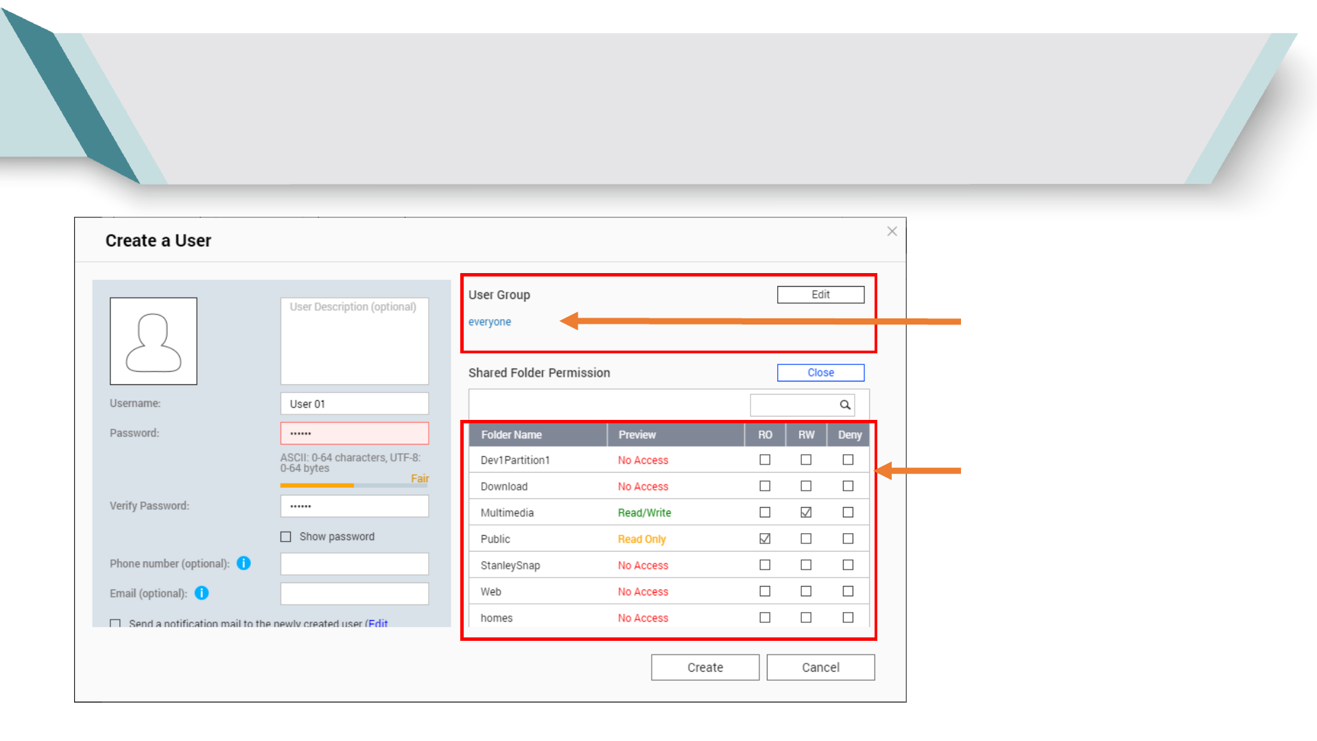Select the StanleySnap folder name

(510, 565)
